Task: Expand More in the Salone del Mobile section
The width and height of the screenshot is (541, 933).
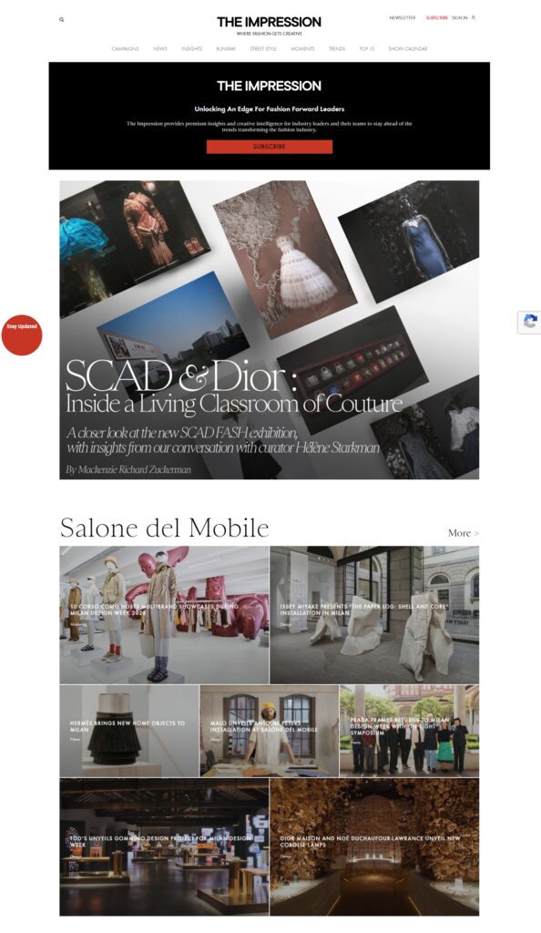Action: click(464, 533)
